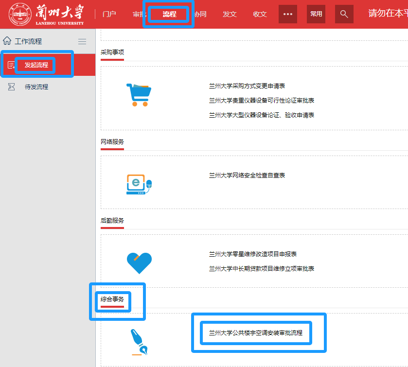This screenshot has height=367, width=408.
Task: Click the 综合事务 section heading
Action: [x=112, y=299]
